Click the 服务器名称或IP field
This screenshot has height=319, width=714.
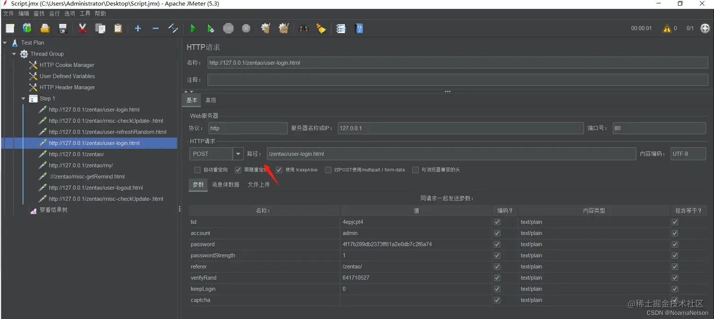click(x=460, y=128)
